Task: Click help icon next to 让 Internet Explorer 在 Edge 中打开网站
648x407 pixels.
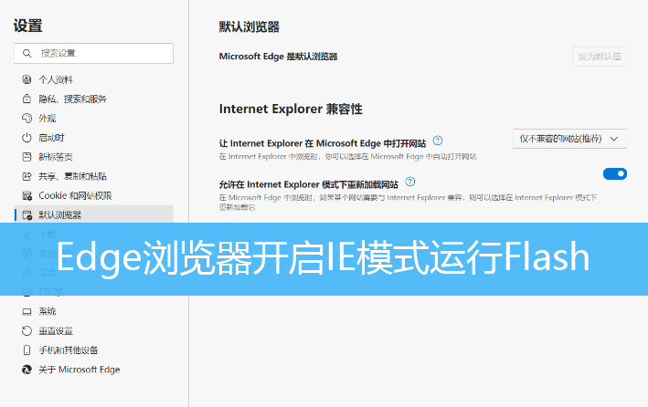Action: (438, 141)
